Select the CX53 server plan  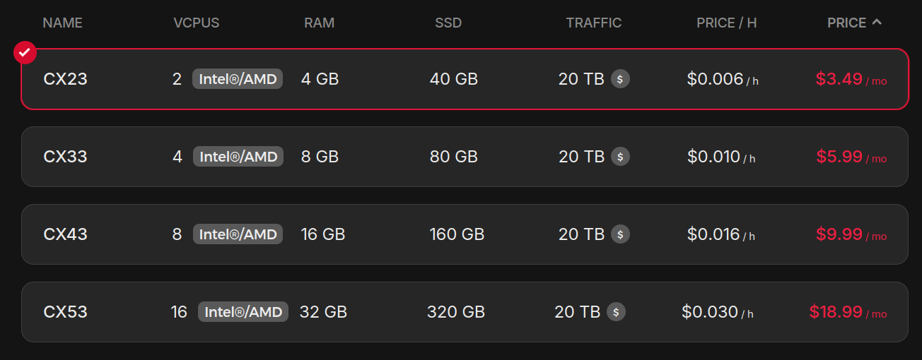[x=65, y=312]
